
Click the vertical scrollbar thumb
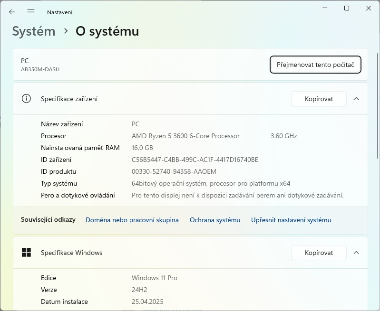tap(377, 106)
